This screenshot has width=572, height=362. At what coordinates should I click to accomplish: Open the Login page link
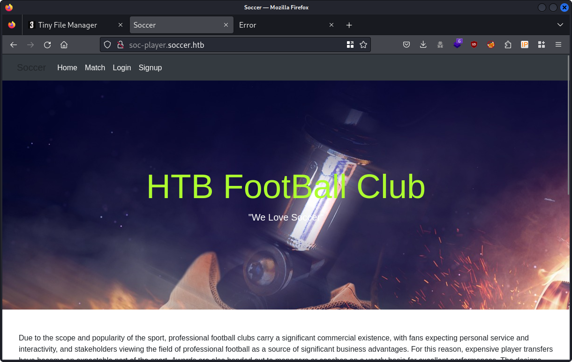point(122,68)
